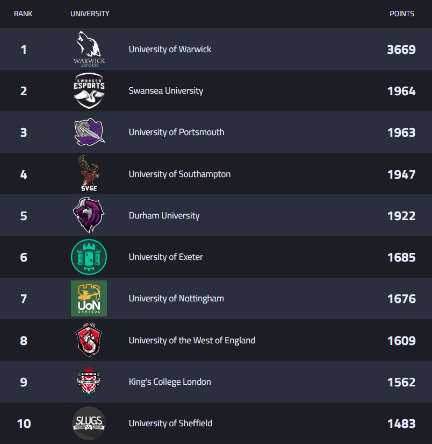Open Durham University team page
This screenshot has height=444, width=432.
164,215
